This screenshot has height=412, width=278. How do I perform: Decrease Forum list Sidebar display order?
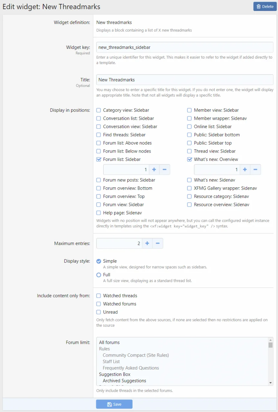pyautogui.click(x=164, y=170)
